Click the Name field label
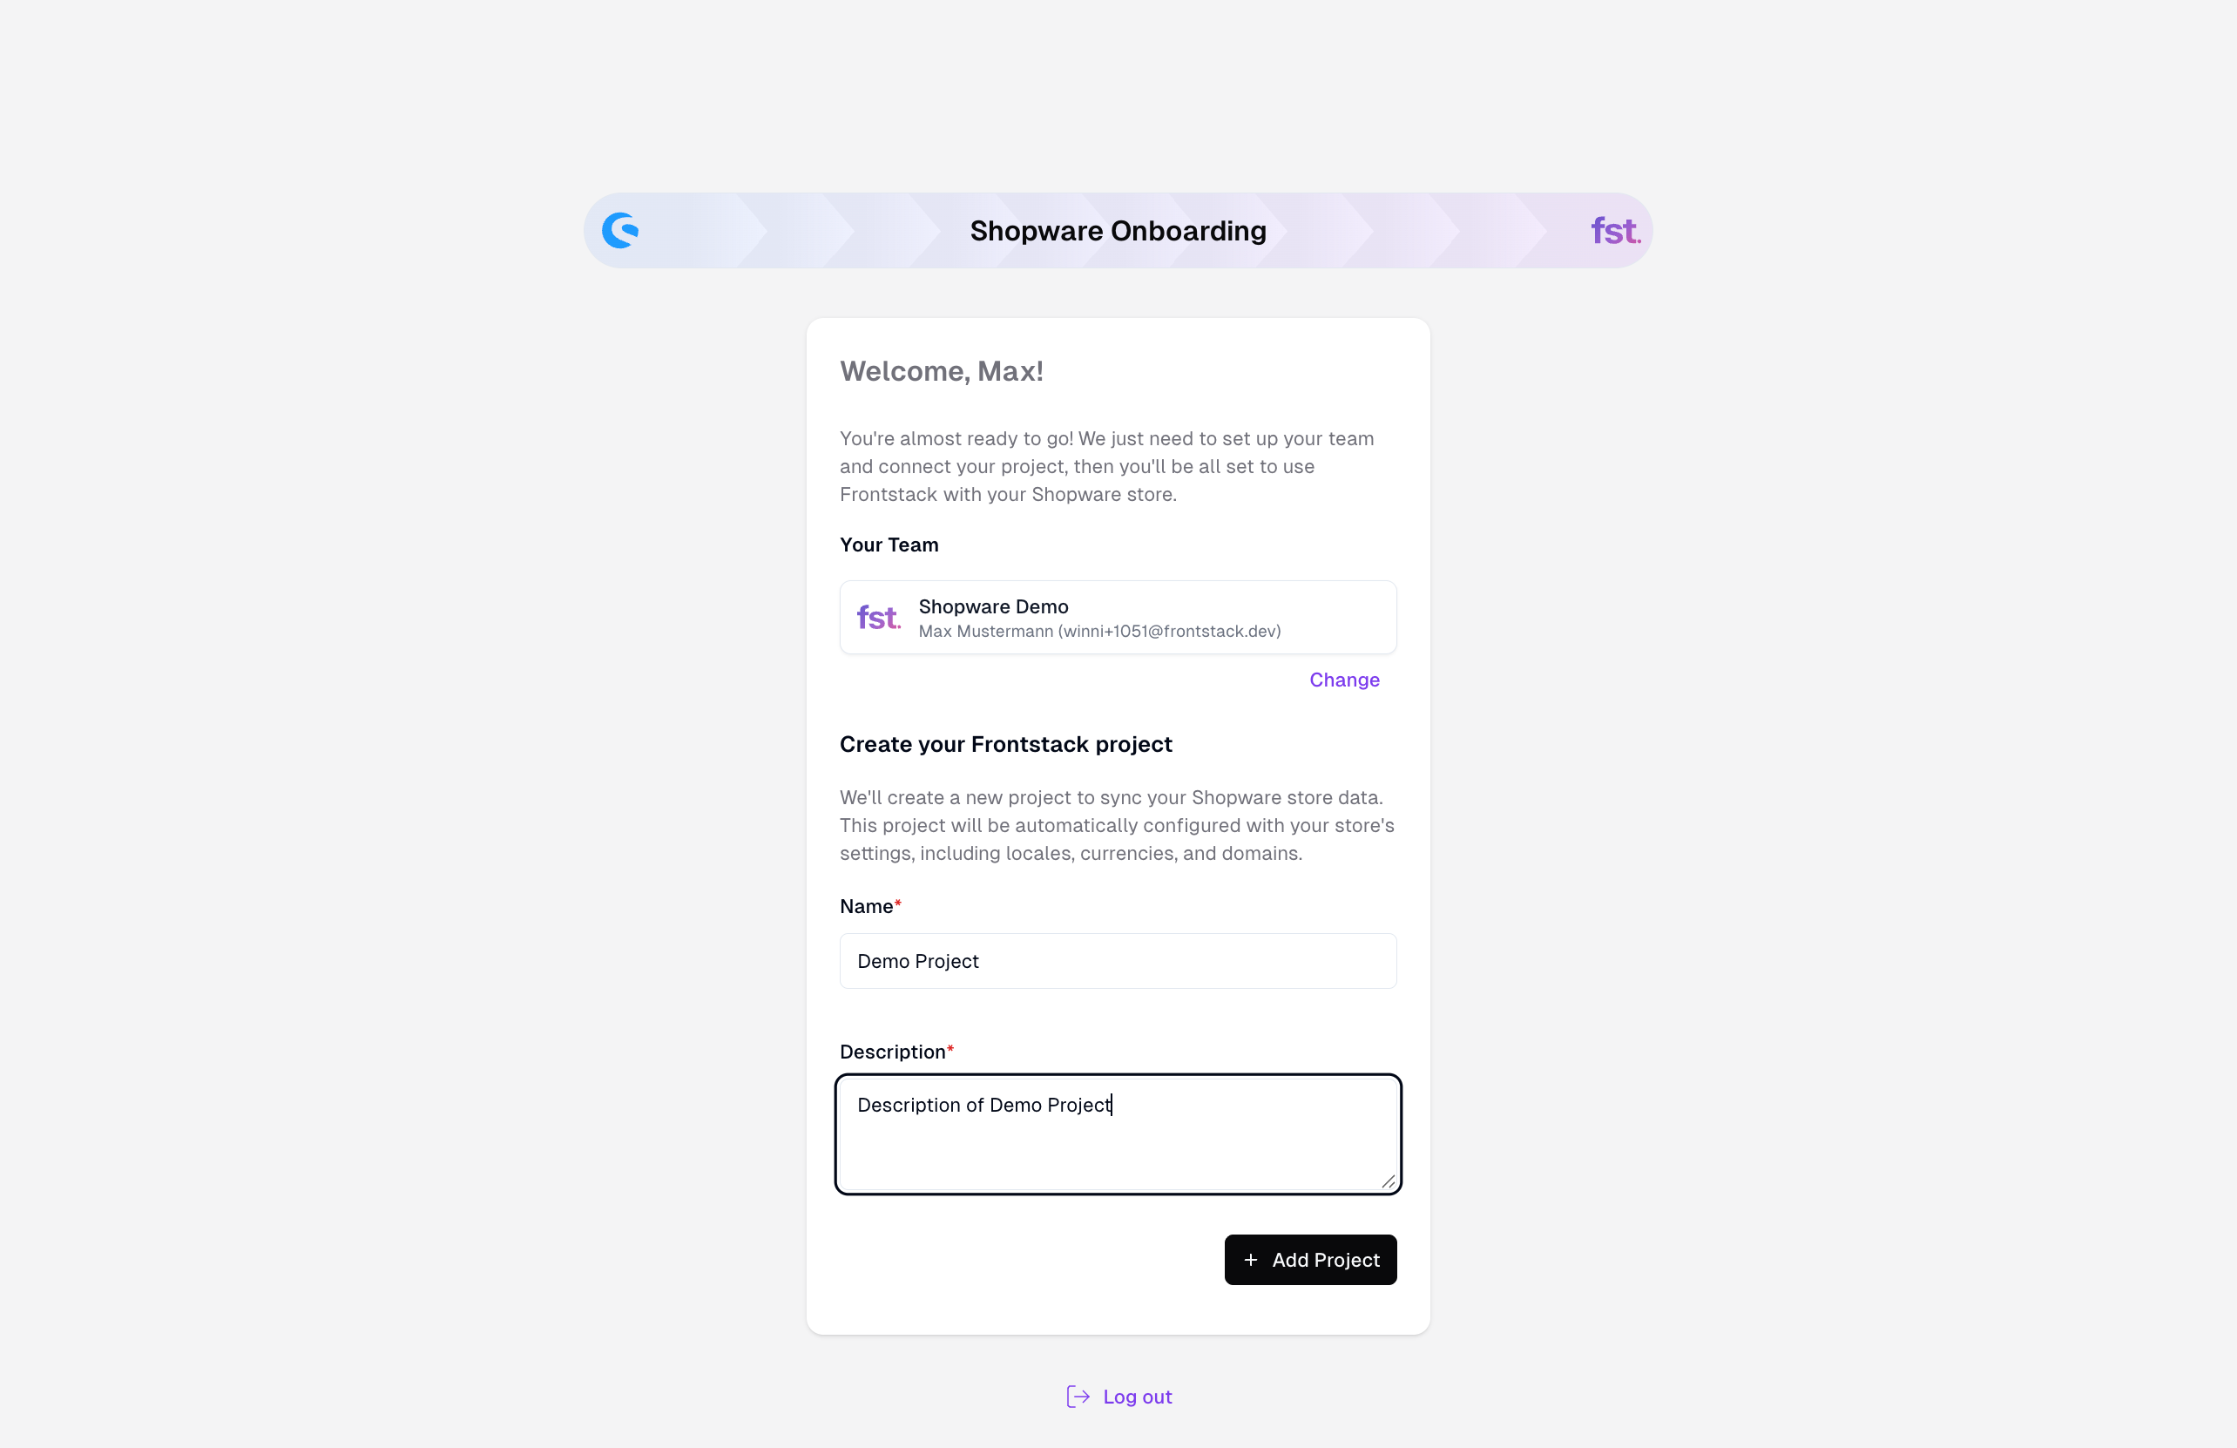Screen dimensions: 2237x1448 click(x=866, y=906)
